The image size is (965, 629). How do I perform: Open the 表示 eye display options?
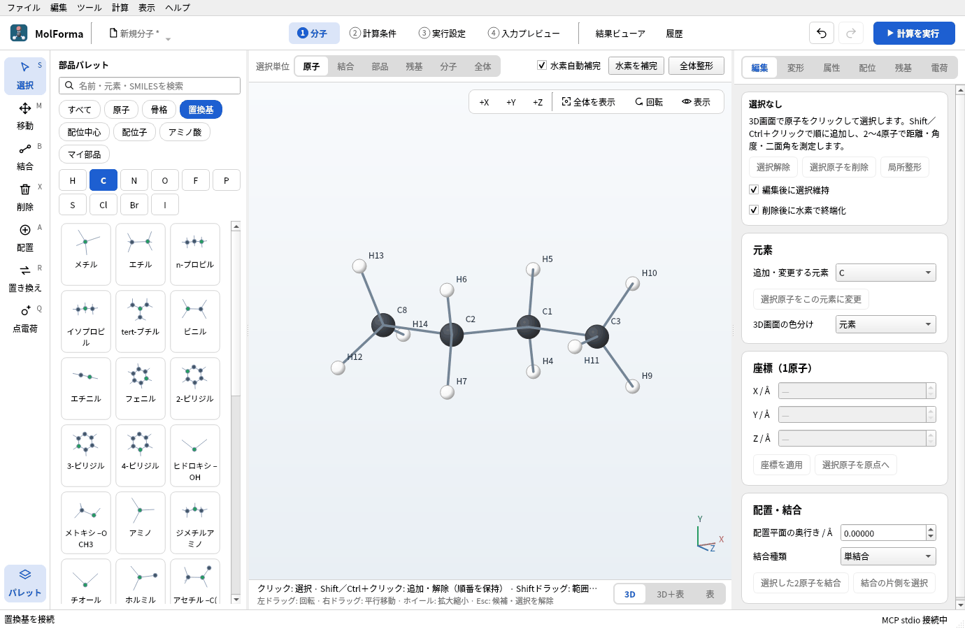[x=696, y=102]
